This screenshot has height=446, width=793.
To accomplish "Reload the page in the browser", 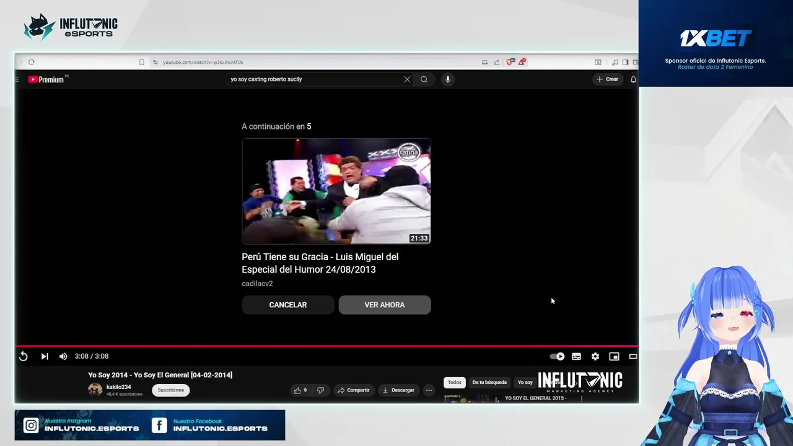I will 32,62.
